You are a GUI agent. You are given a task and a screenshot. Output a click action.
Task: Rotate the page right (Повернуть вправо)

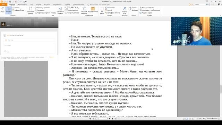tap(72, 13)
